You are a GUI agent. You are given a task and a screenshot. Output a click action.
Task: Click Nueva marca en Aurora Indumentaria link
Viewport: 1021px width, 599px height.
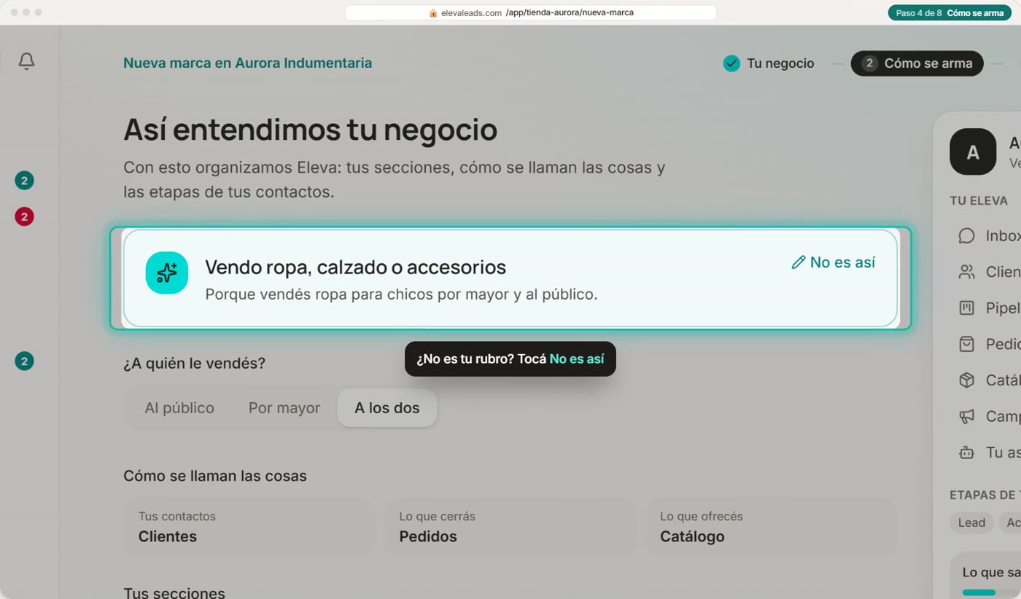coord(247,63)
